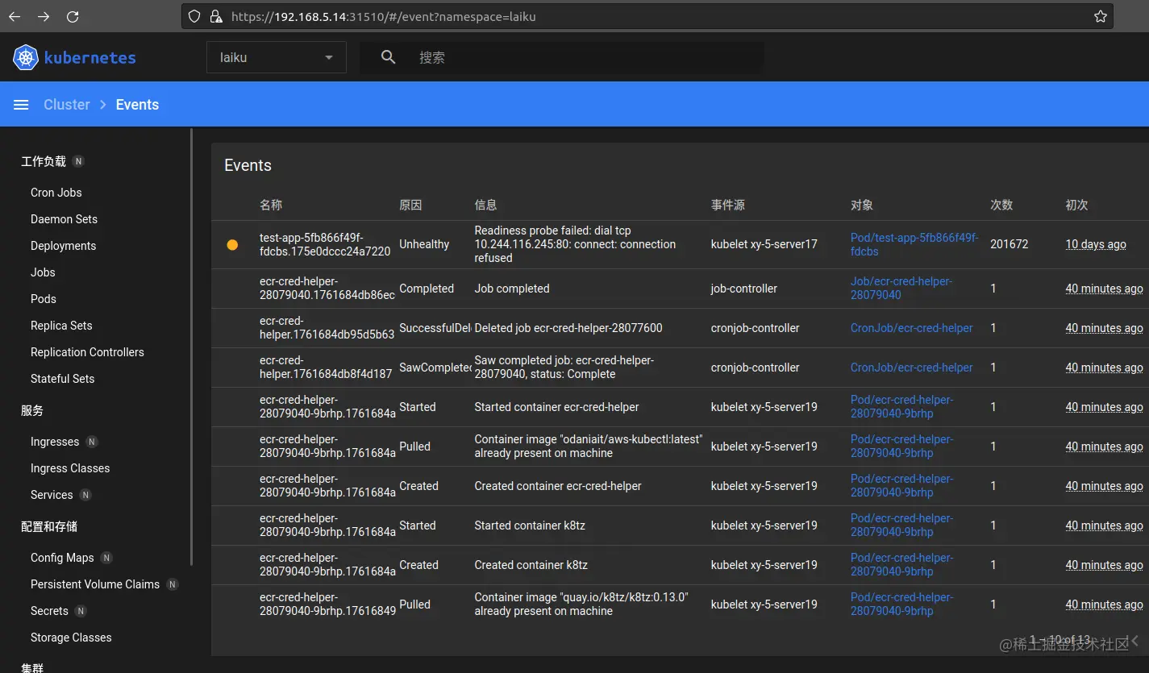Screen dimensions: 1149x673
Task: Open Stateful Sets in the sidebar
Action: click(x=62, y=379)
